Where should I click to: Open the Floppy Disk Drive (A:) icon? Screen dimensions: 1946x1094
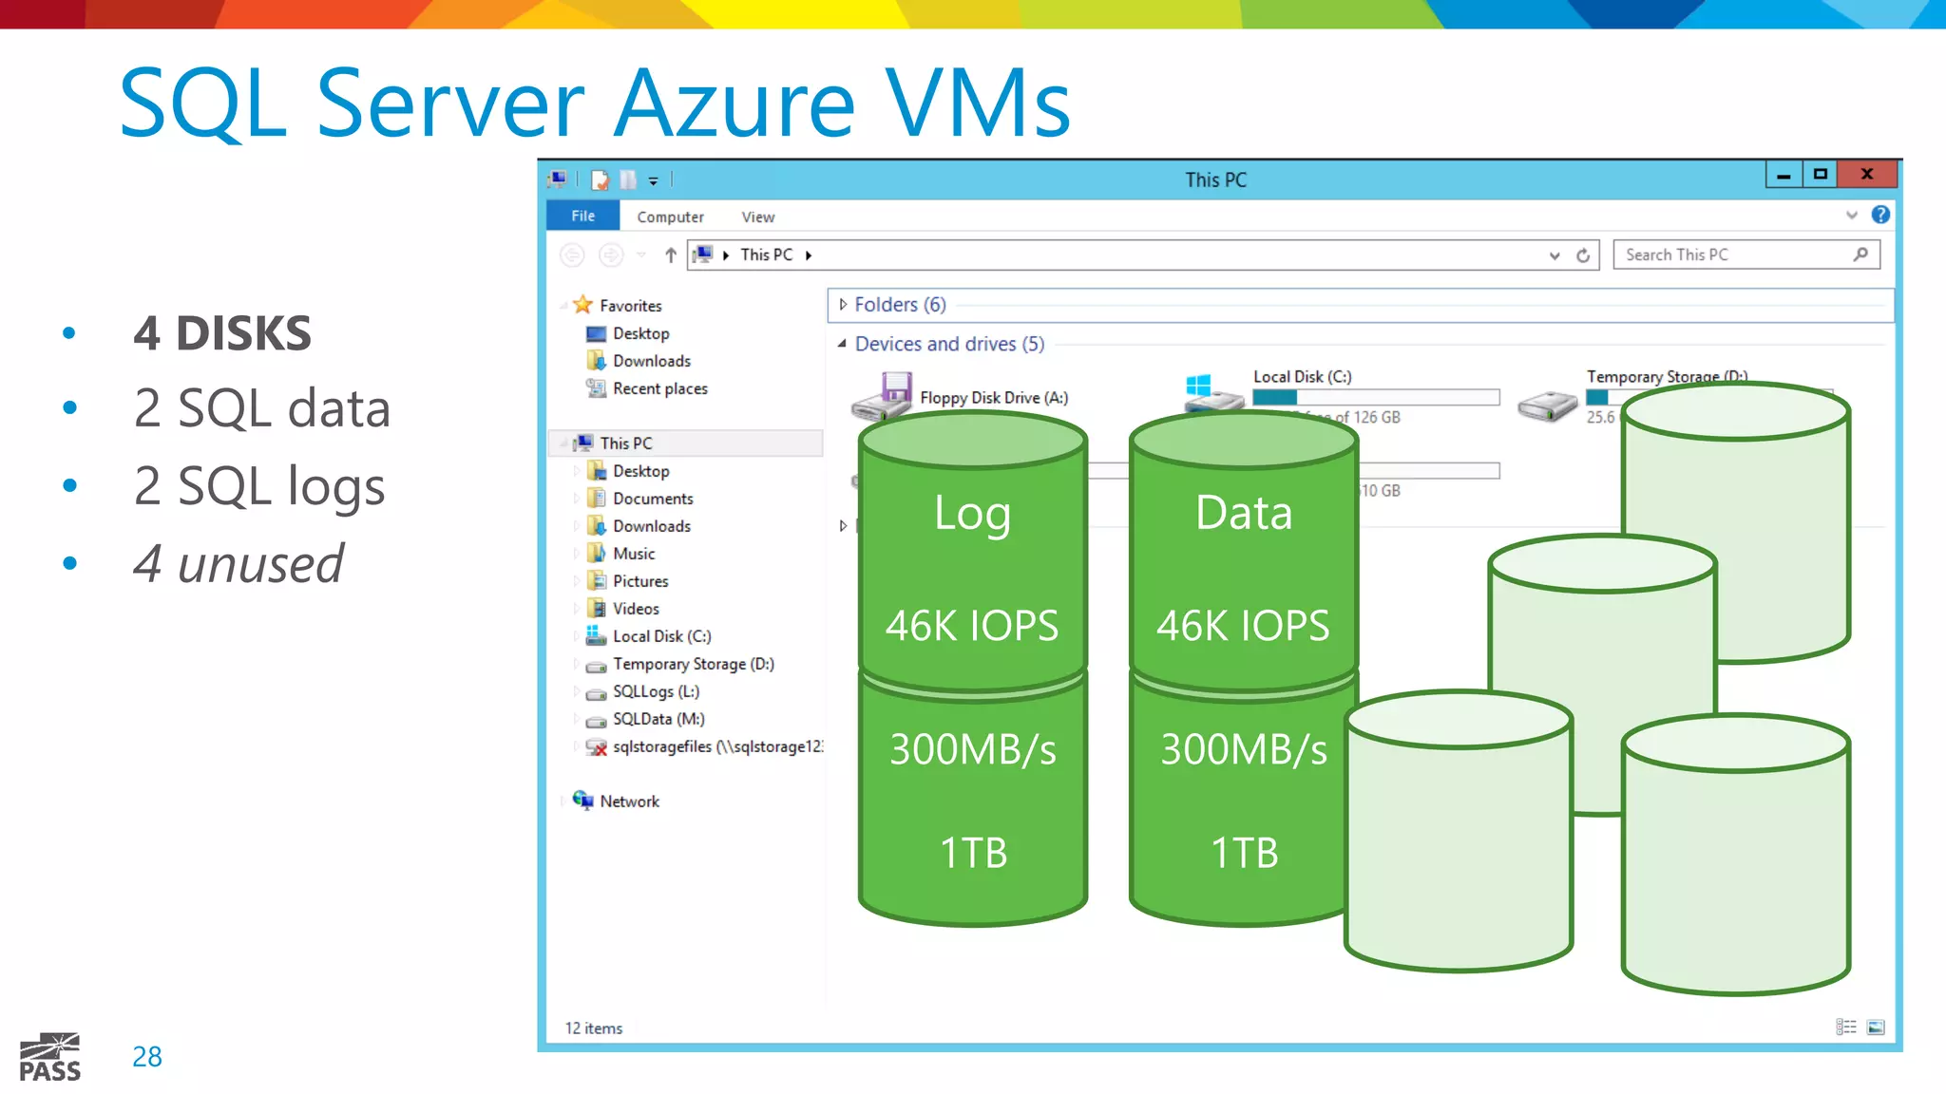pyautogui.click(x=882, y=397)
